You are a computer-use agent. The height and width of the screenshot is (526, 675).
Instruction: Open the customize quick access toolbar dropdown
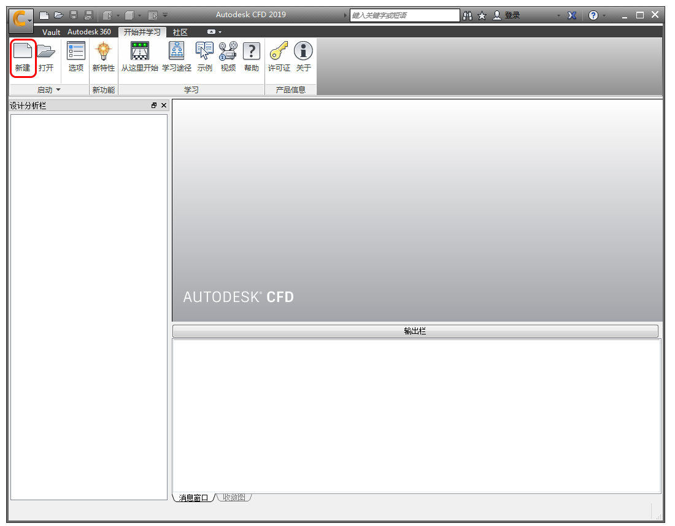(x=165, y=15)
